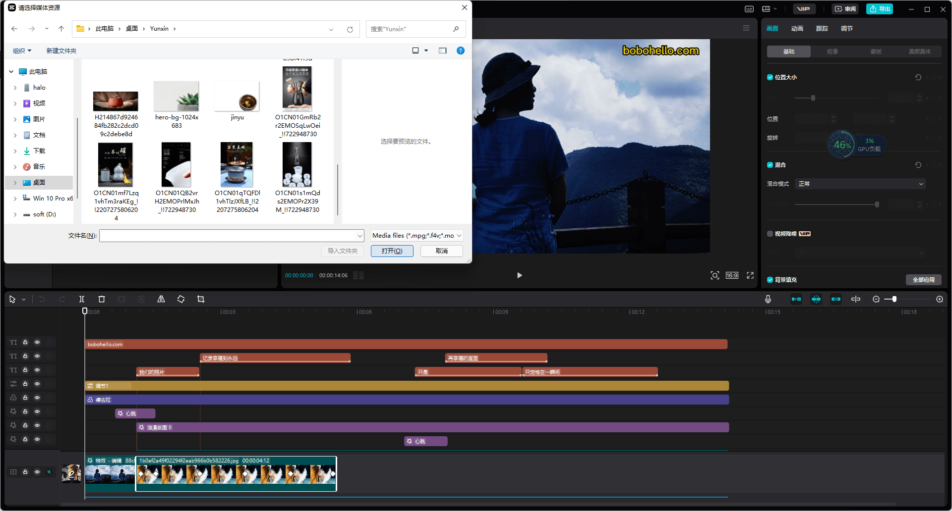
Task: Expand the halo tree node
Action: [x=15, y=88]
